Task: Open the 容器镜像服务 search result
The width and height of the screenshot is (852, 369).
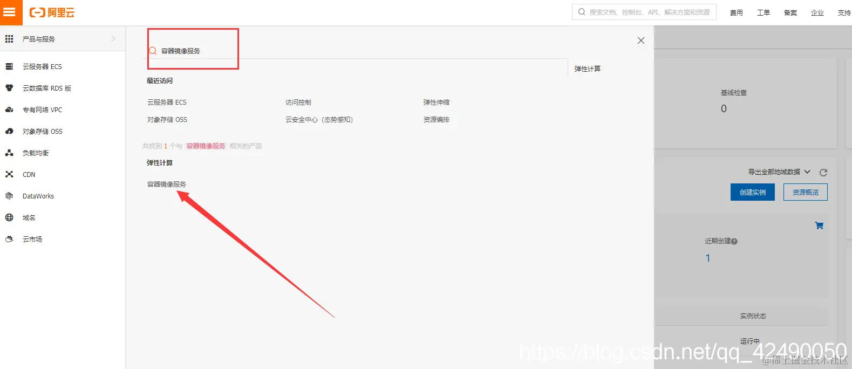Action: pyautogui.click(x=167, y=184)
